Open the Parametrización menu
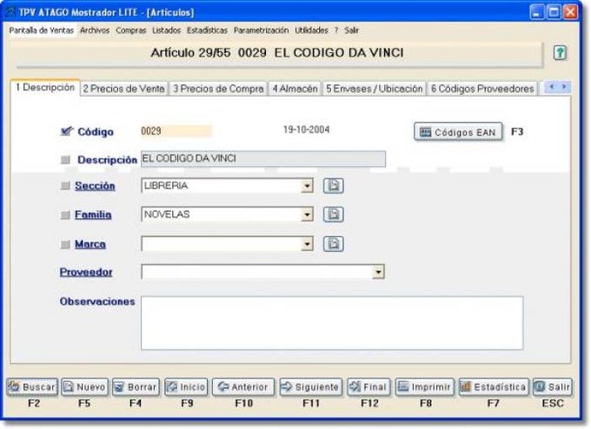591x429 pixels. [262, 30]
